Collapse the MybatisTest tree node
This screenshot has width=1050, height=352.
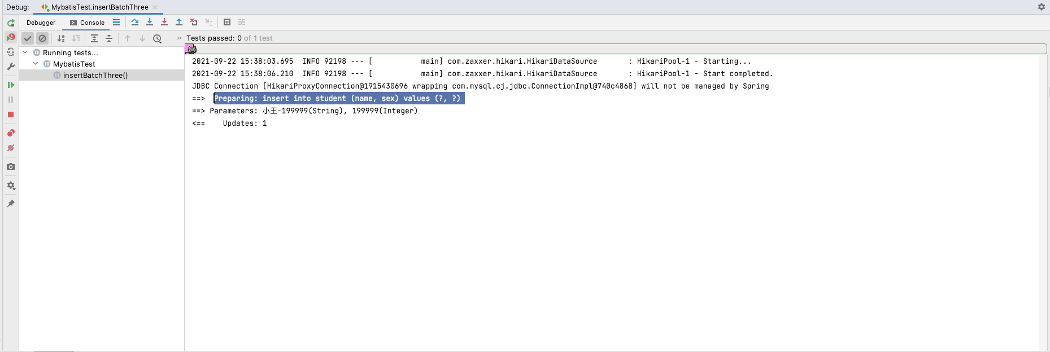click(36, 64)
